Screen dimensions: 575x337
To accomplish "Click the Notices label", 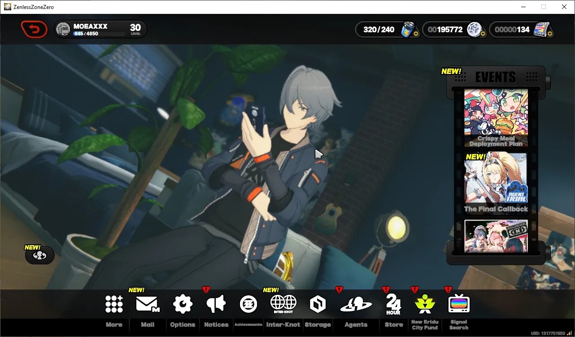I will [216, 325].
